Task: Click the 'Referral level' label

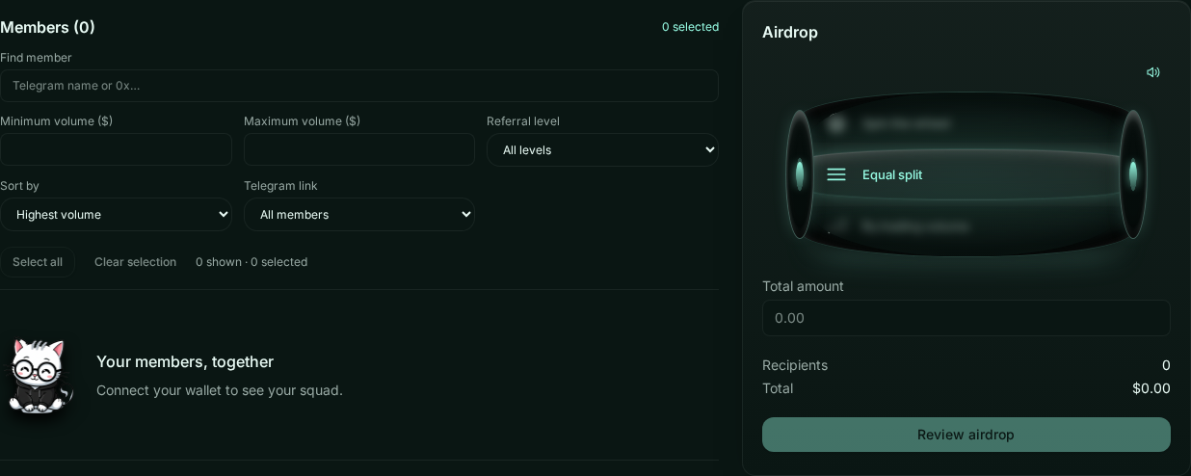Action: pos(523,121)
